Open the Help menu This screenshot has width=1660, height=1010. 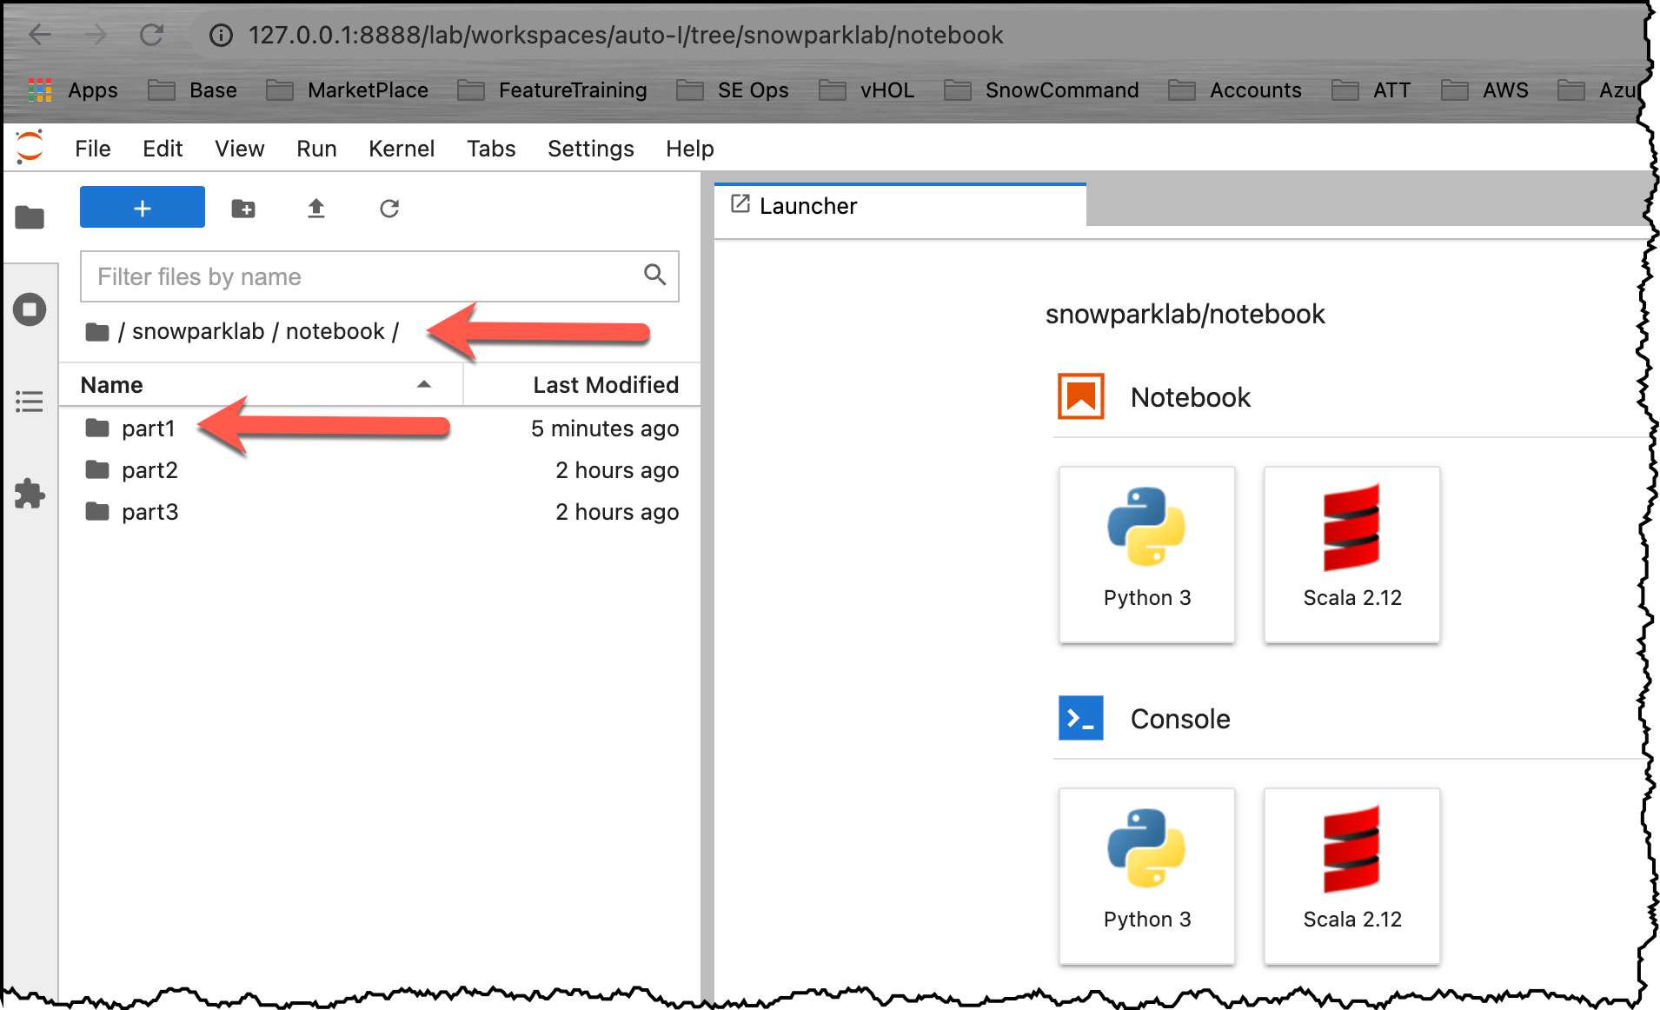[690, 149]
